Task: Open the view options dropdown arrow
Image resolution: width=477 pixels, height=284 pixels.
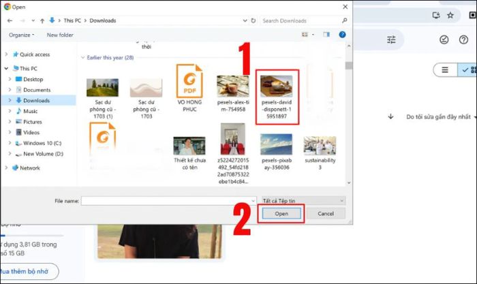Action: [313, 35]
